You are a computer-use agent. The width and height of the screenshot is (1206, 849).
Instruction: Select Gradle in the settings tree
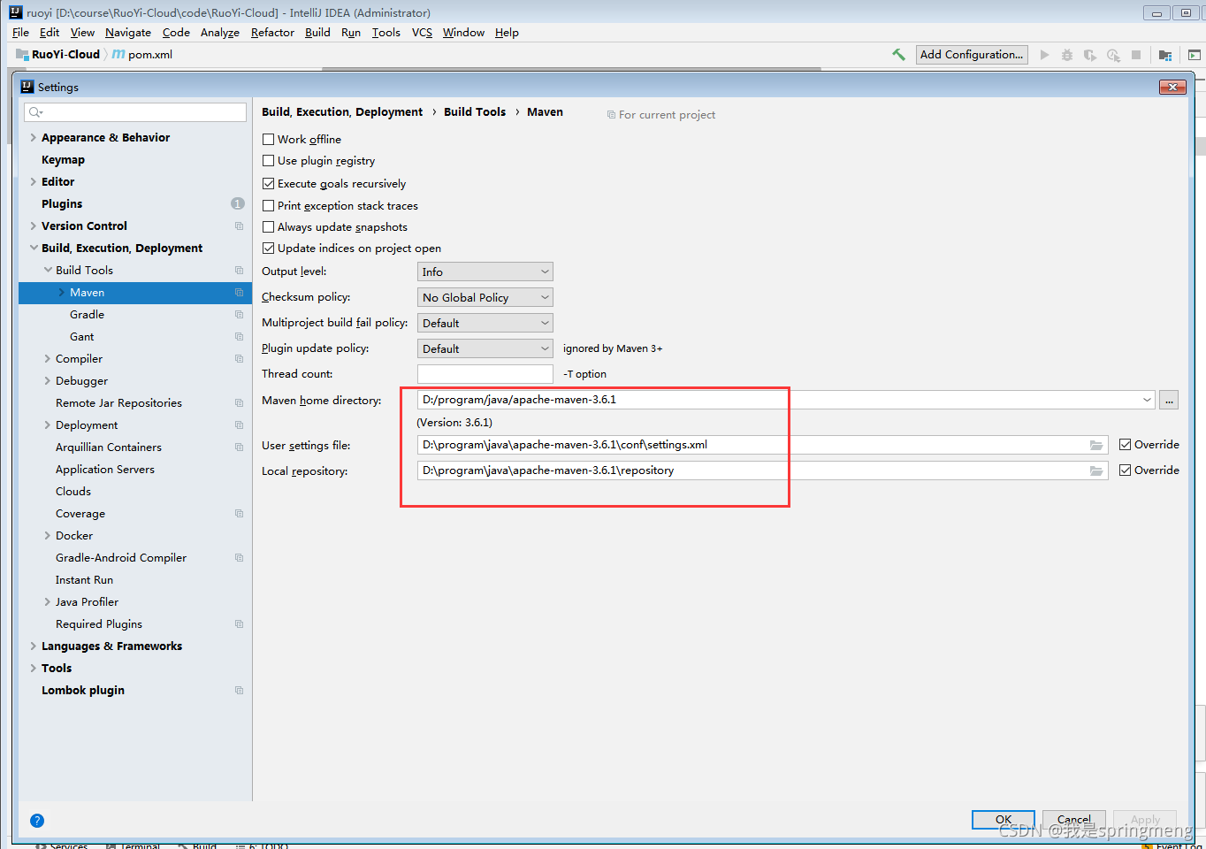87,315
